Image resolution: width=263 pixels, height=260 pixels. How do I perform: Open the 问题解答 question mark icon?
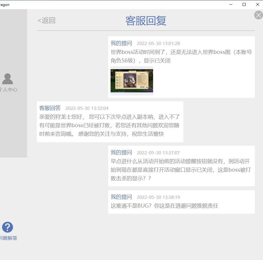8,227
